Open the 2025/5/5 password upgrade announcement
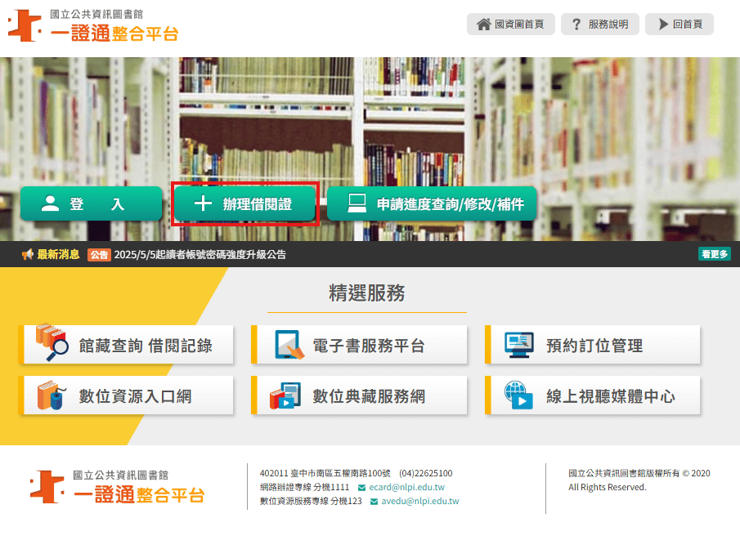This screenshot has height=536, width=740. [200, 255]
